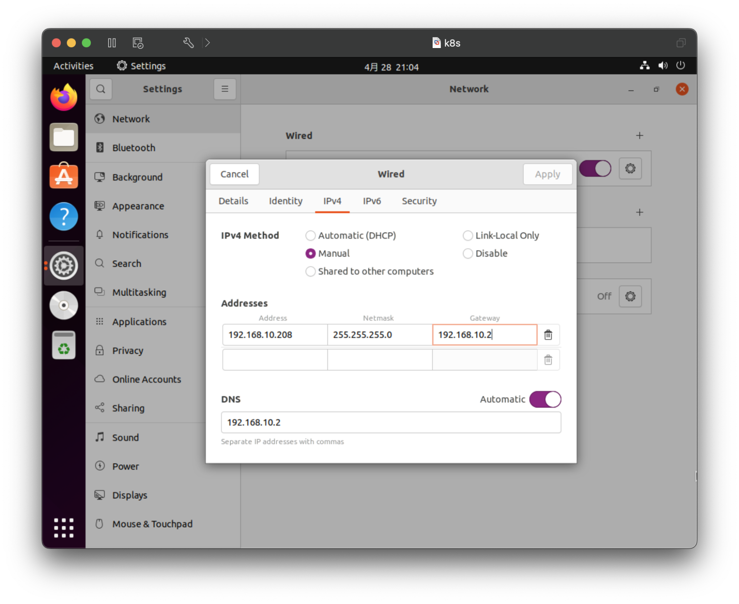Switch to the IPv6 tab
739x604 pixels.
pos(371,201)
